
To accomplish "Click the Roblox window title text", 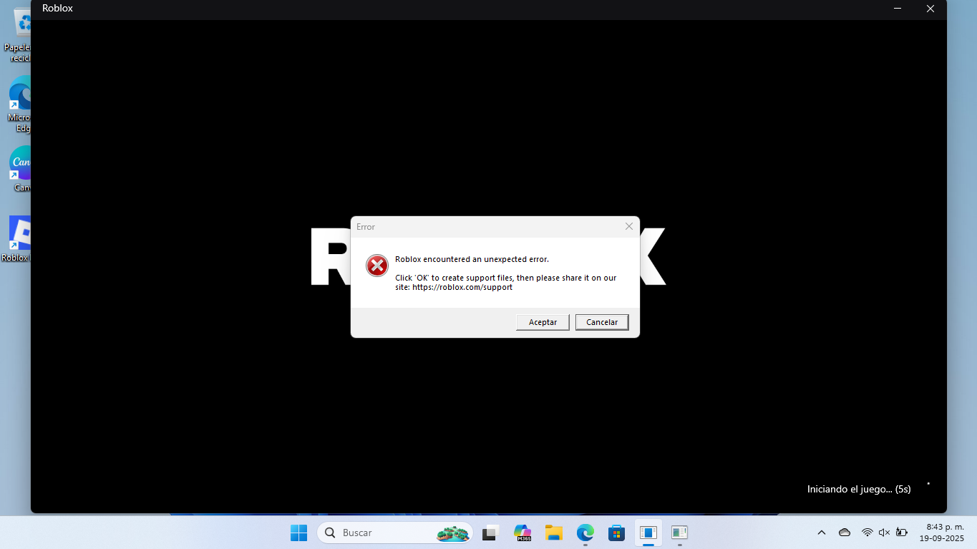I will pyautogui.click(x=57, y=9).
